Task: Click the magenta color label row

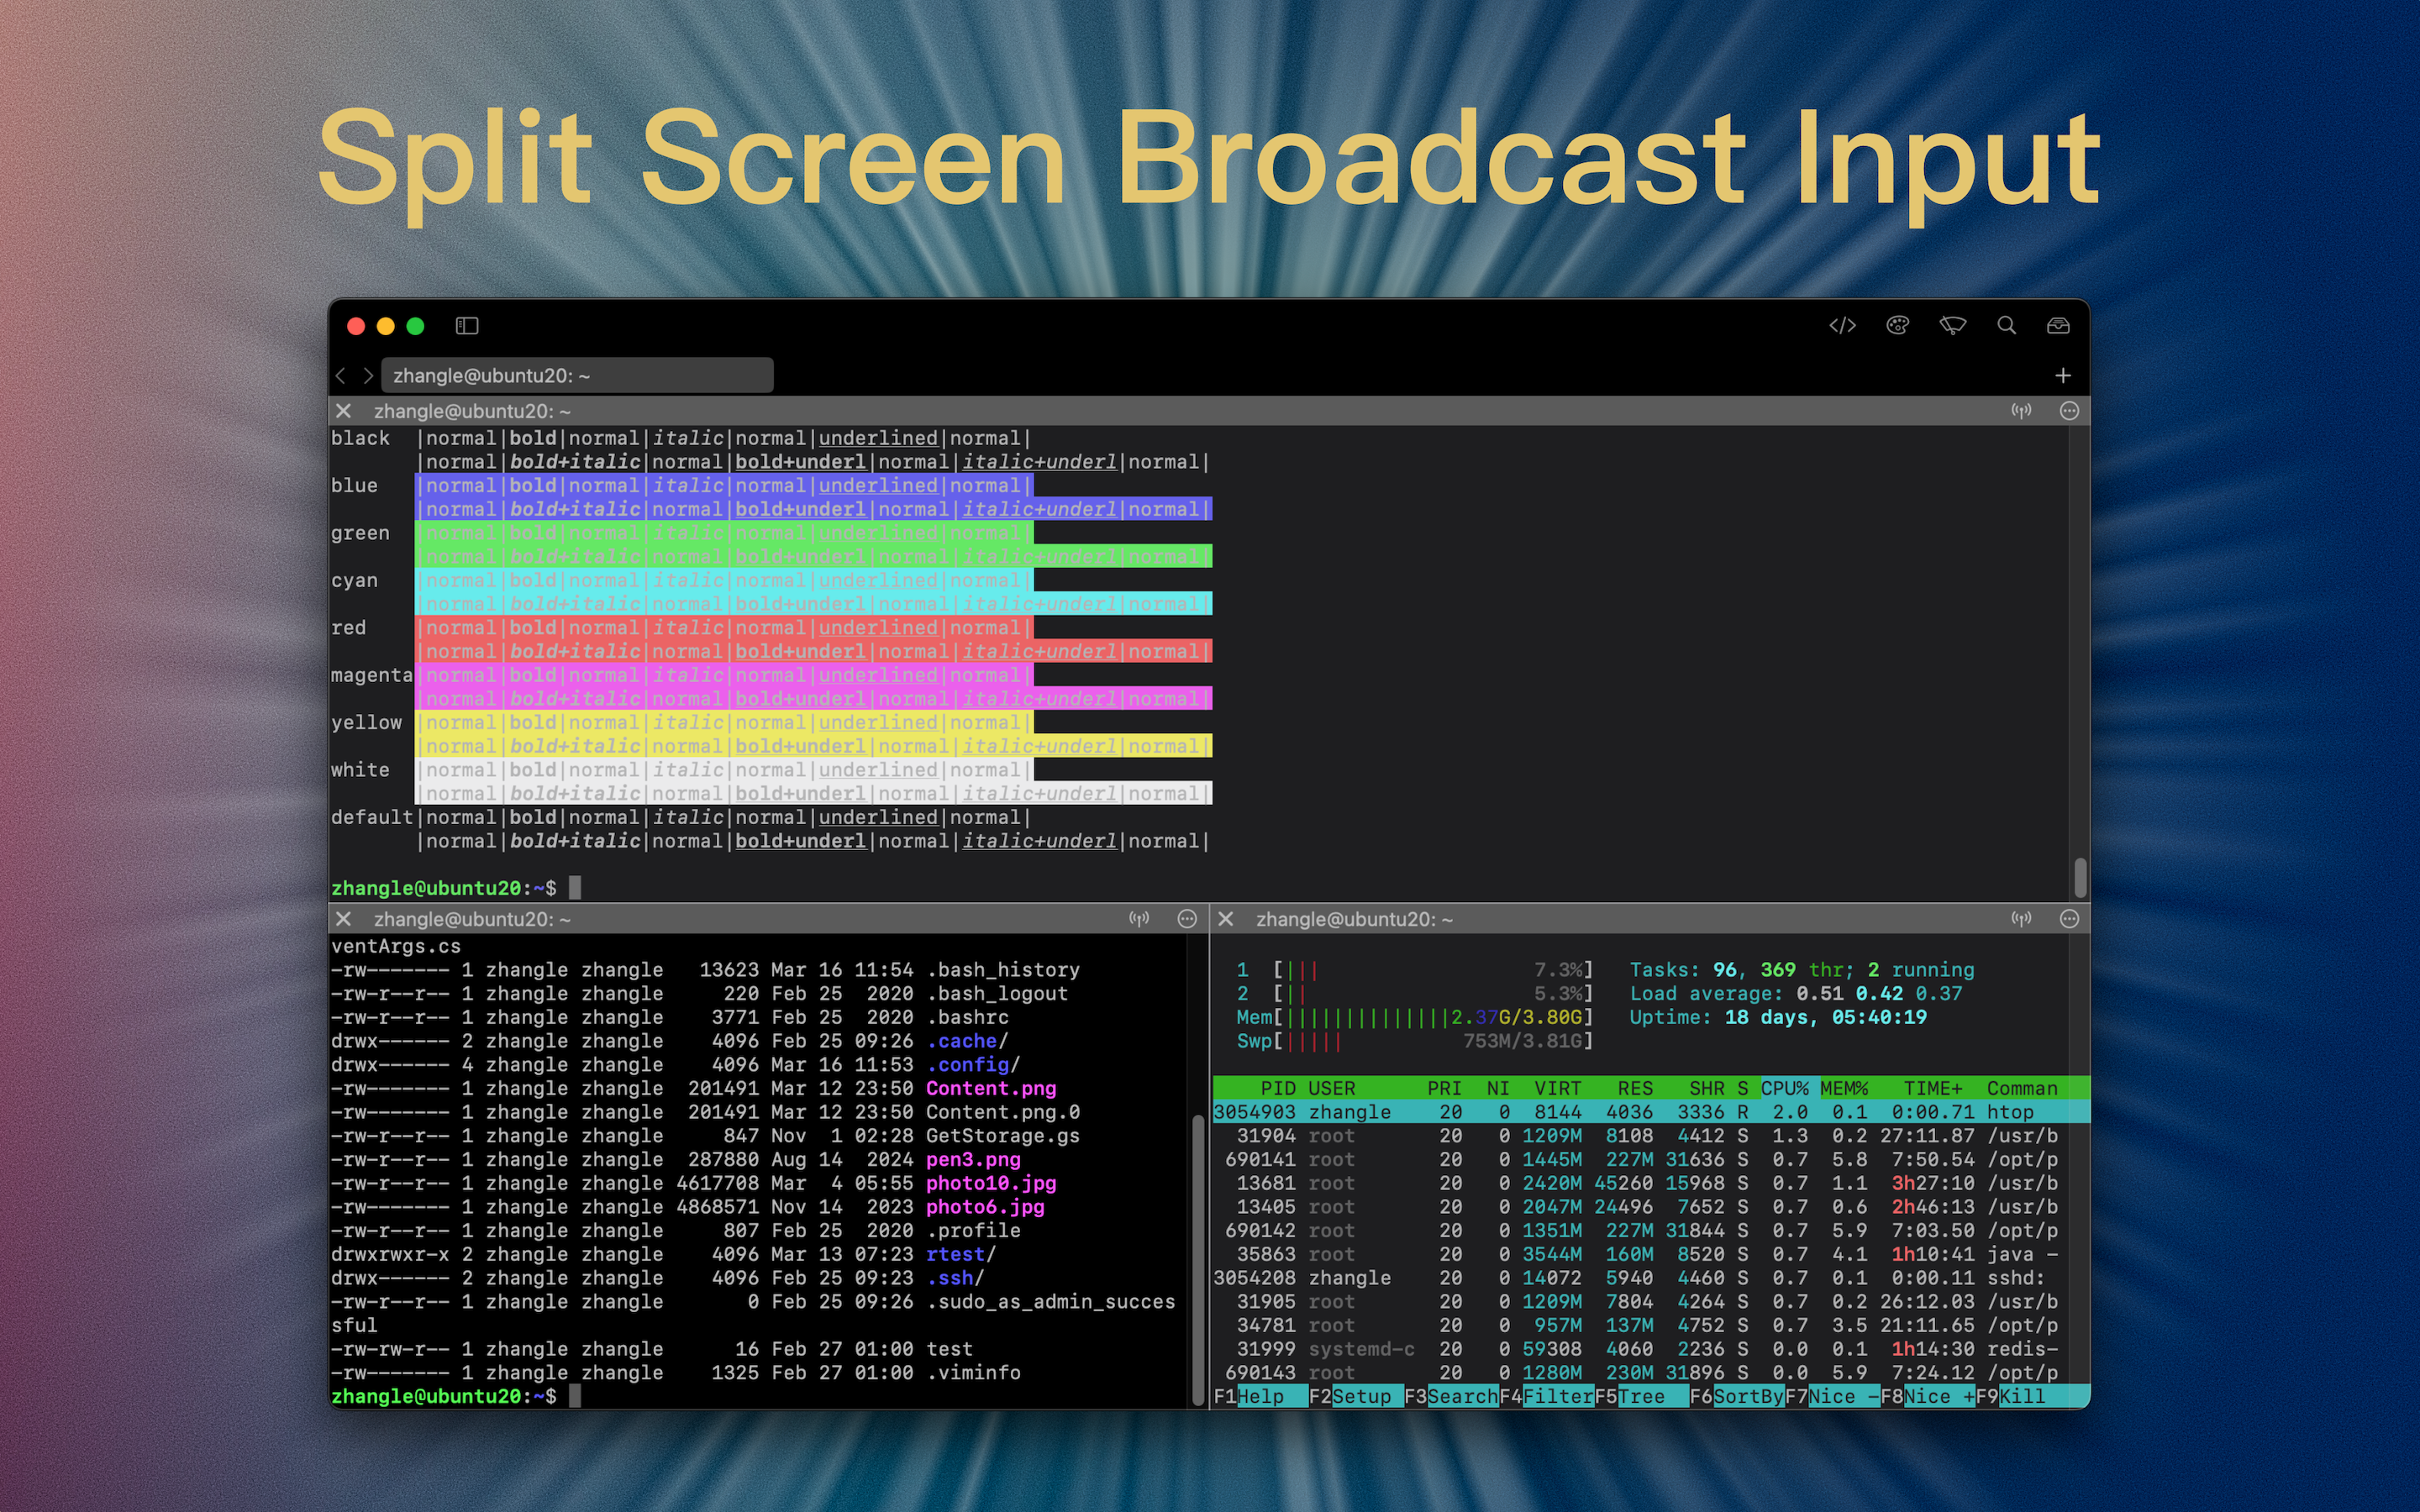Action: pos(371,676)
